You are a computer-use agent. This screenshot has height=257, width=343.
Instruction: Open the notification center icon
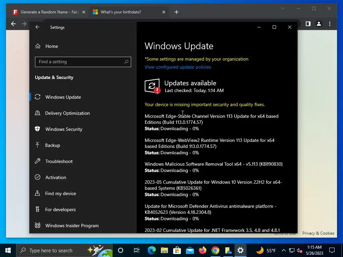332,250
